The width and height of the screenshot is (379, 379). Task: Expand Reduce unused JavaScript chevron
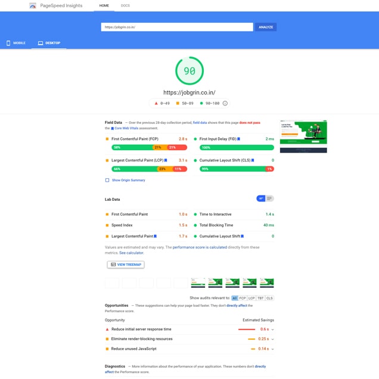tap(273, 349)
